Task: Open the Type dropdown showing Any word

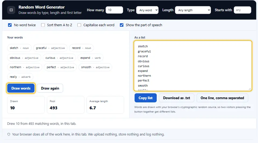Action: 147,10
